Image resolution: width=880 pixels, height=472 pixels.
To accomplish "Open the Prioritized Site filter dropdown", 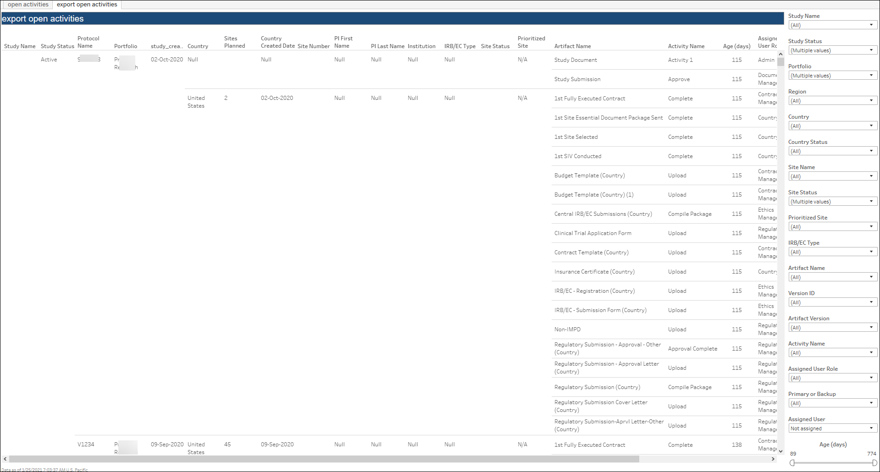I will pyautogui.click(x=833, y=227).
